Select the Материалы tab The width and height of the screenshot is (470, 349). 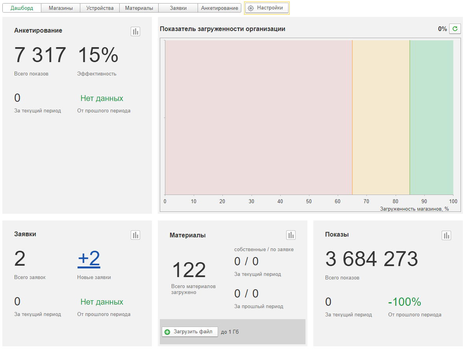(139, 8)
